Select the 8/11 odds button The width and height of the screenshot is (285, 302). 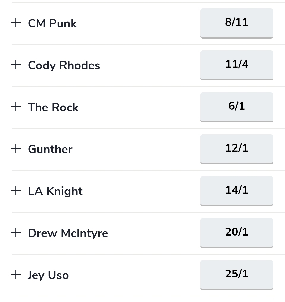pos(236,23)
